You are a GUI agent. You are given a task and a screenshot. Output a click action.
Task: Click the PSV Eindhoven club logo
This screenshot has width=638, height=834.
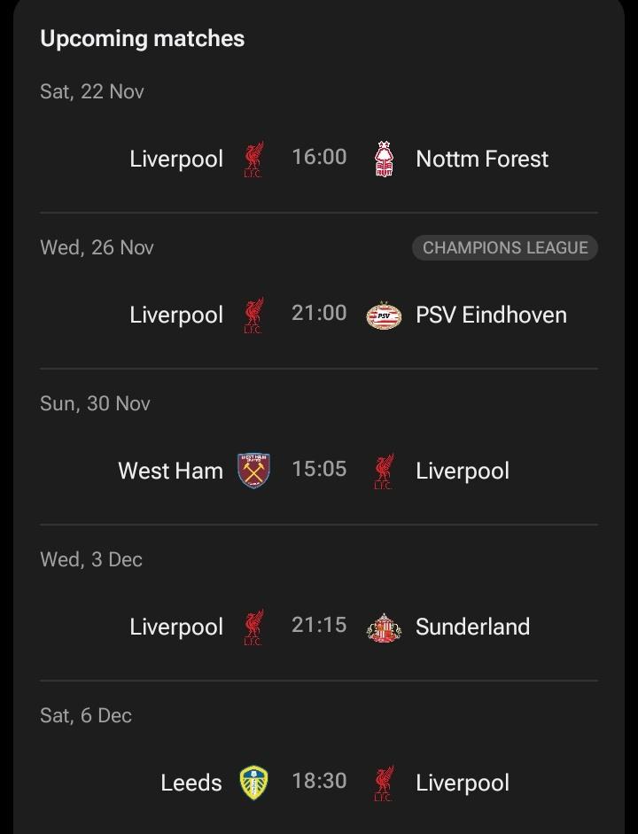[384, 315]
